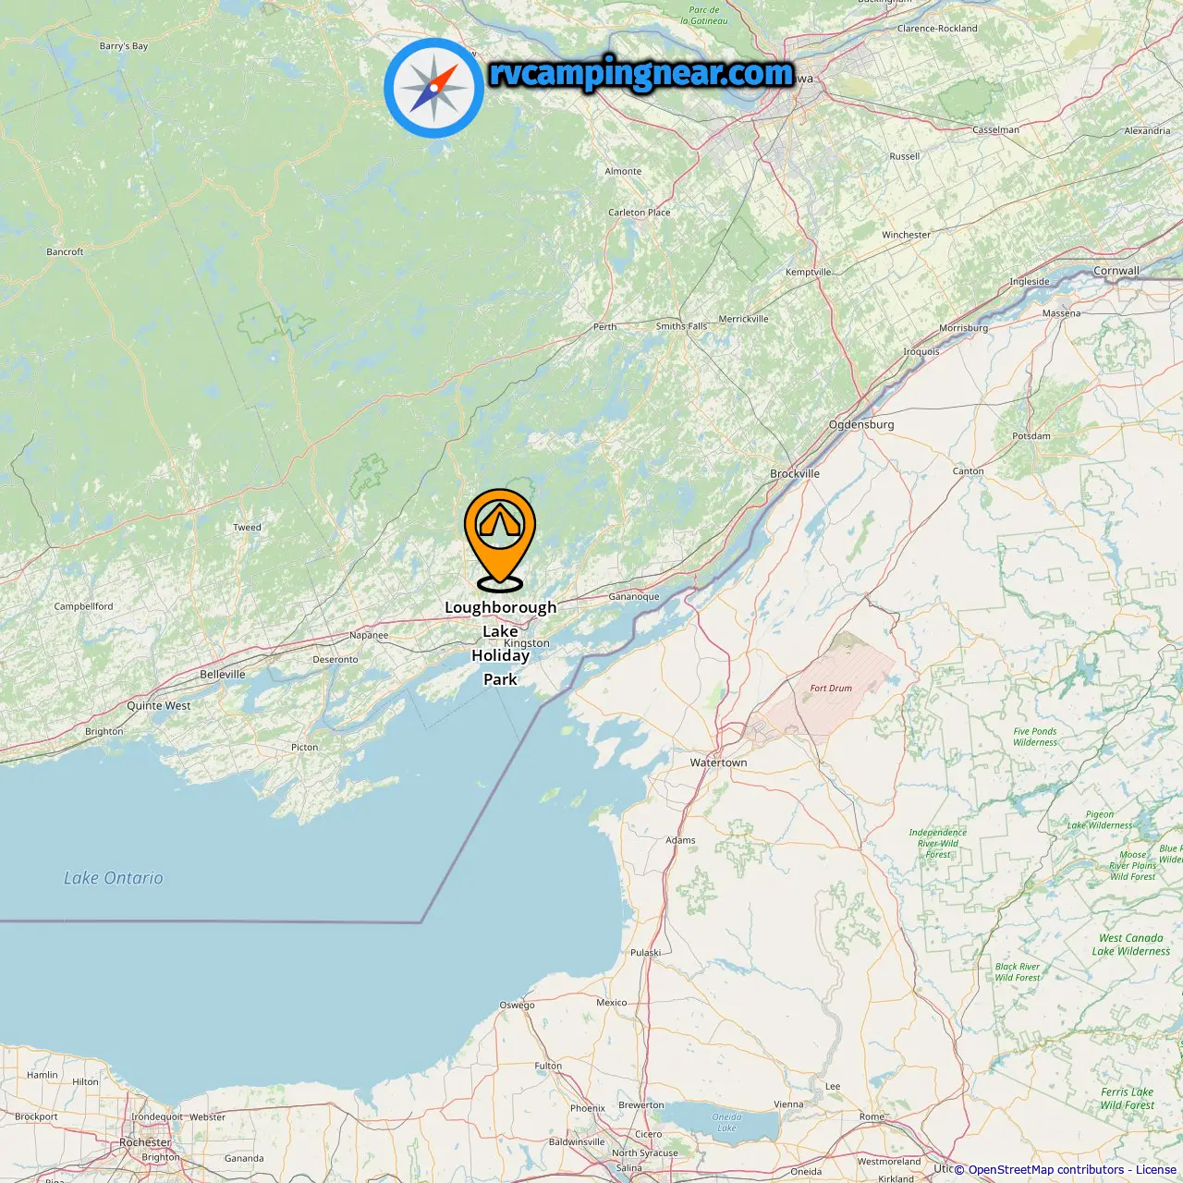Click the Loughborough Lake Holiday Park label

[x=500, y=643]
